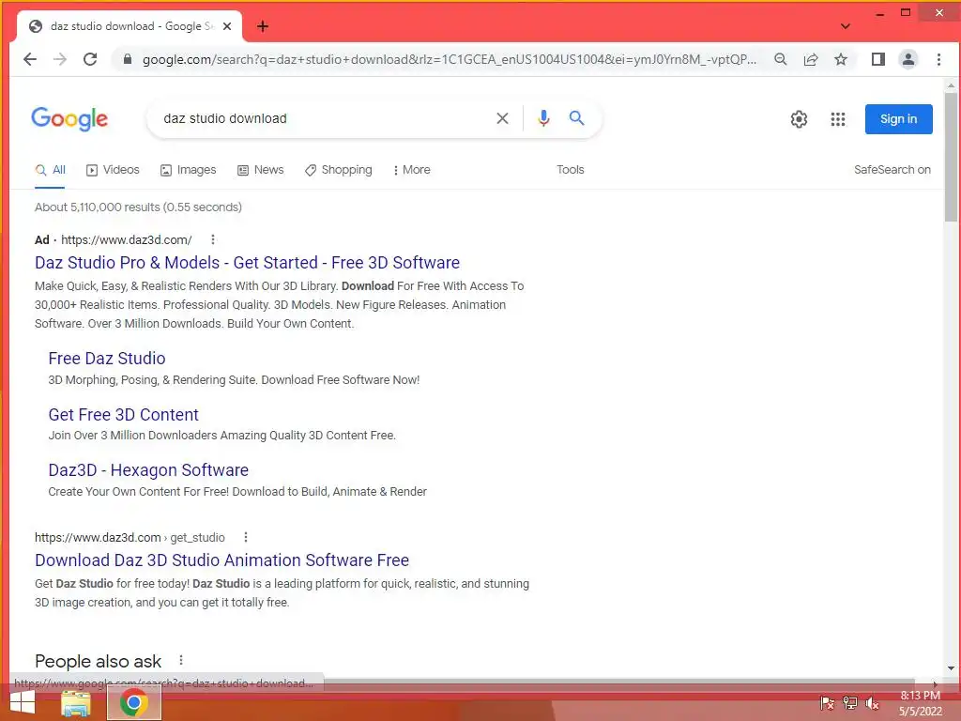Switch to the Images tab
This screenshot has height=721, width=961.
(x=188, y=170)
